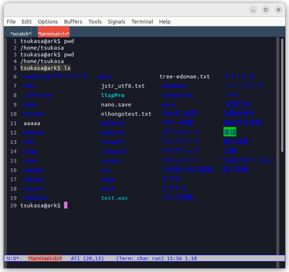Open the Options menu

point(48,22)
